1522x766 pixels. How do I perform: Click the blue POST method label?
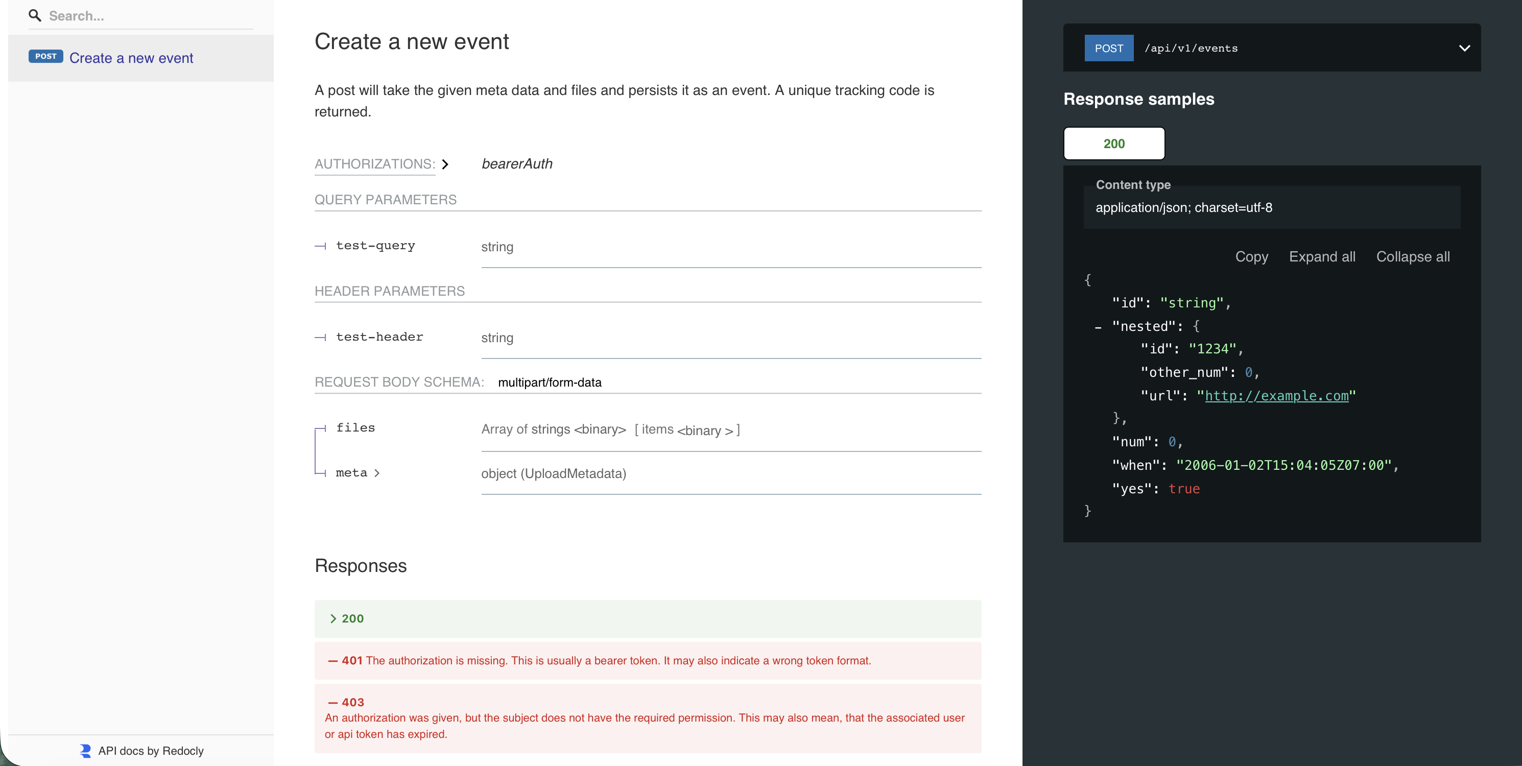tap(1108, 49)
